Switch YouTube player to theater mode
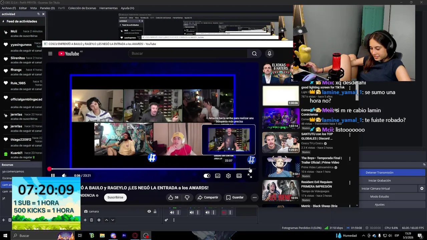 (x=239, y=176)
